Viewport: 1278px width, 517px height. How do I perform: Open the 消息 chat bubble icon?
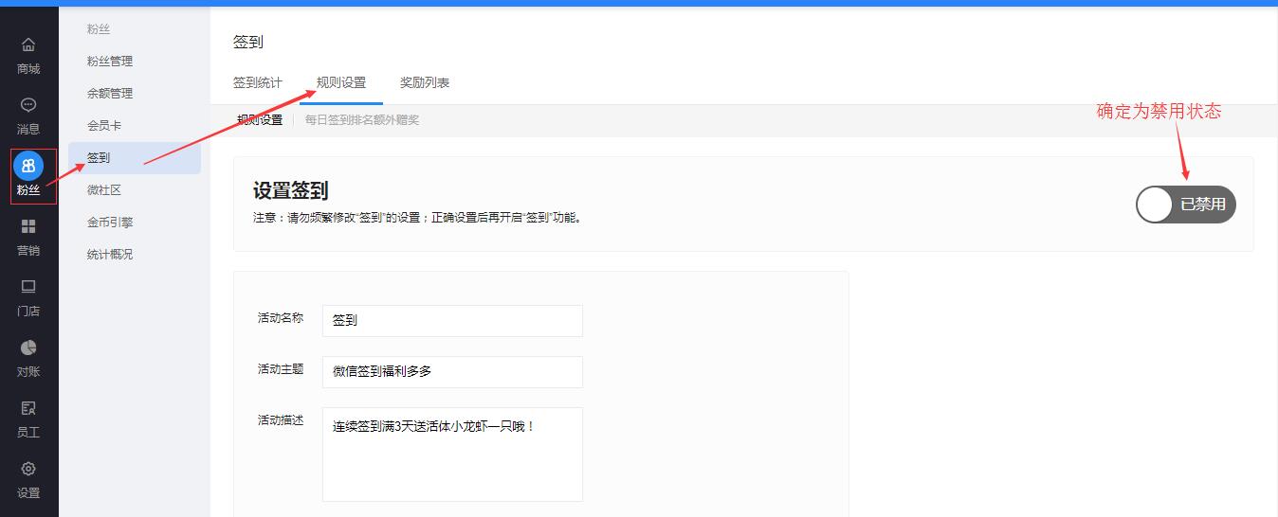(x=28, y=105)
